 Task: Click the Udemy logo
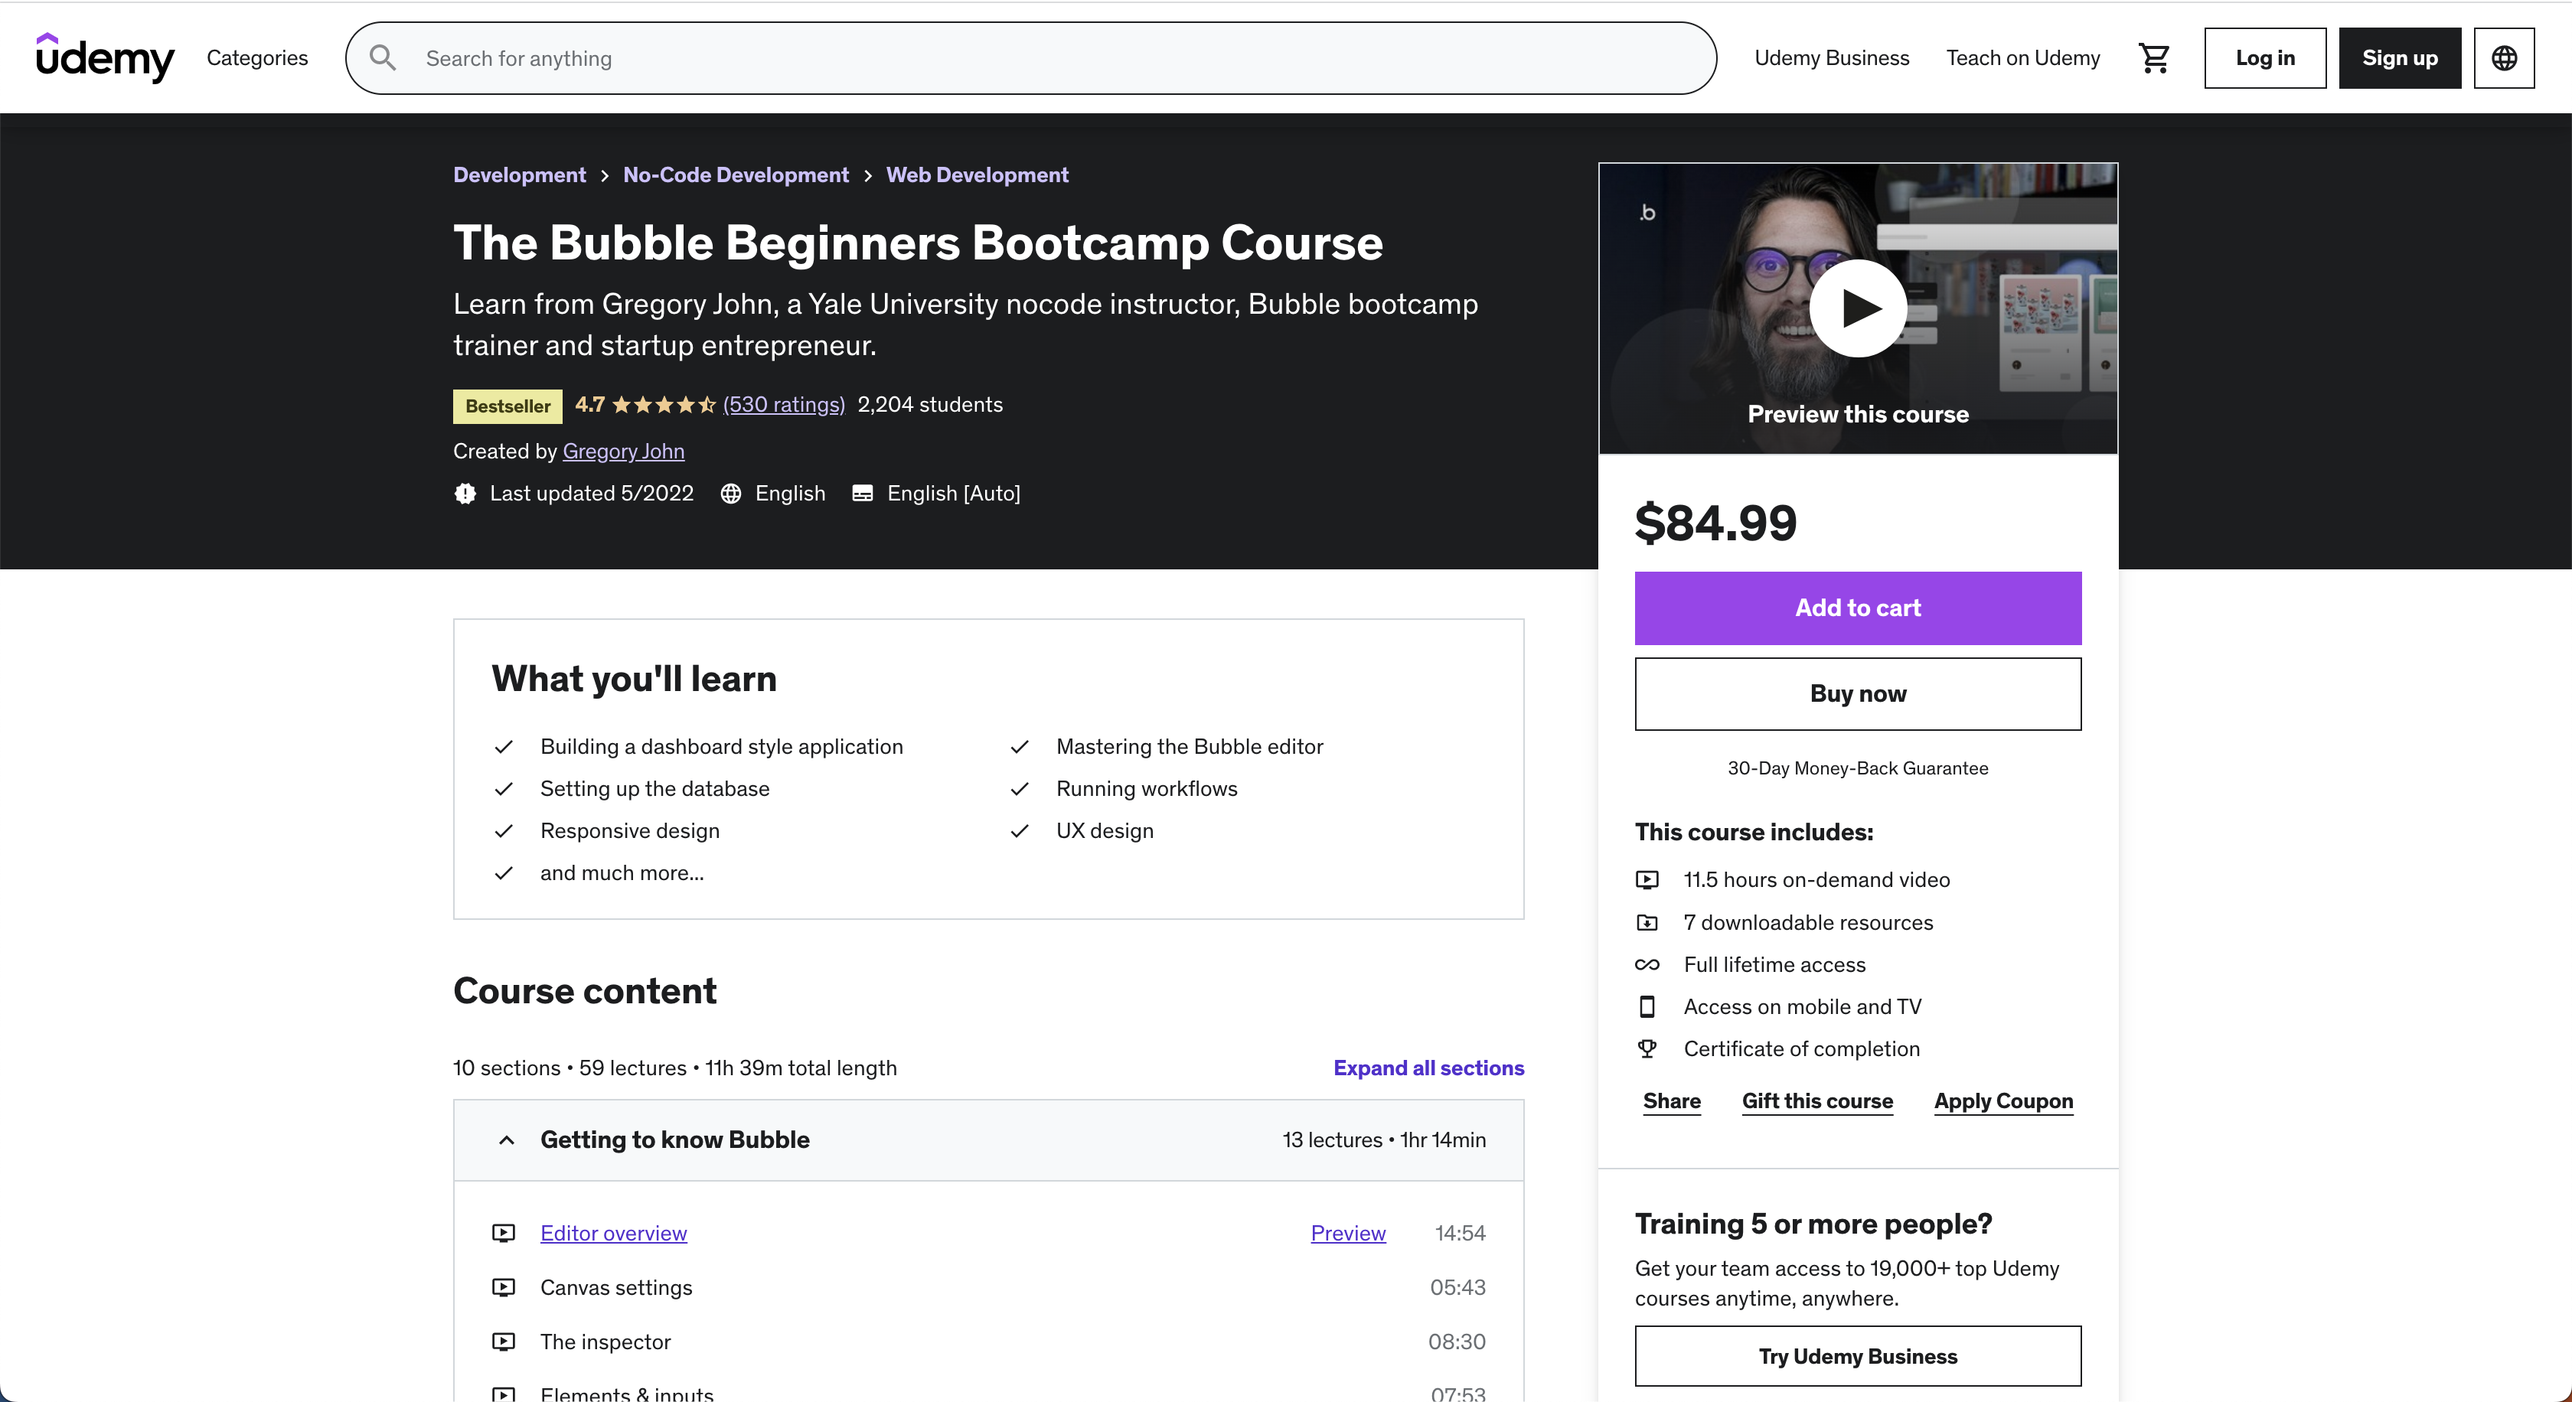104,57
